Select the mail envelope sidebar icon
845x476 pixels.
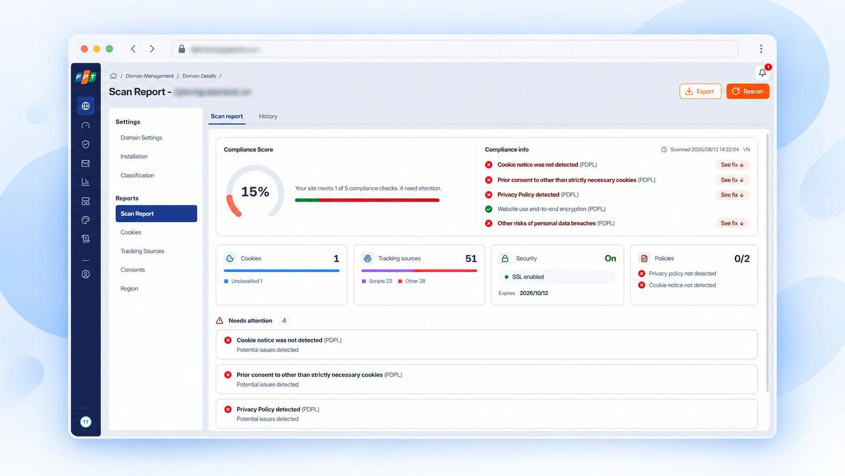[x=85, y=163]
